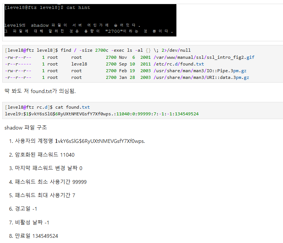The height and width of the screenshot is (243, 283).
Task: Click the 'shadow 파일 구조' heading
Action: tap(26, 128)
